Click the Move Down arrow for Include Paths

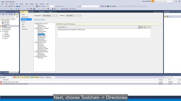pyautogui.click(x=149, y=27)
